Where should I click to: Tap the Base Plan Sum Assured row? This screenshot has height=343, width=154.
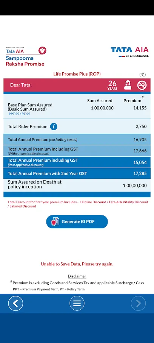click(77, 106)
